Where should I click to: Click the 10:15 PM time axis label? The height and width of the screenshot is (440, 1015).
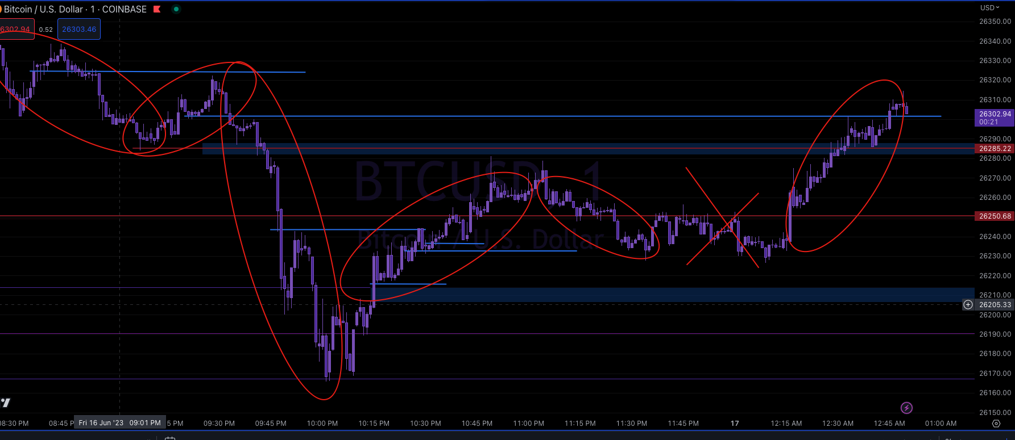[x=374, y=424]
